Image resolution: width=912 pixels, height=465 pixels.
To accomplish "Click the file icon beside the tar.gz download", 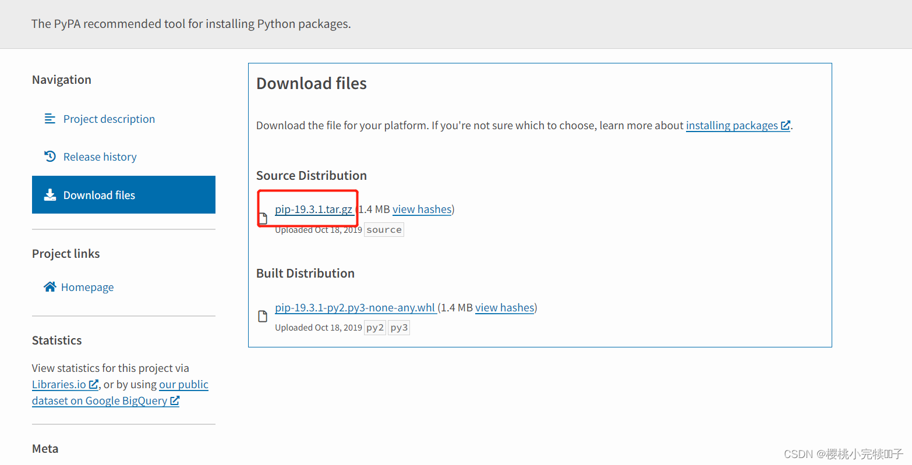I will tap(263, 218).
